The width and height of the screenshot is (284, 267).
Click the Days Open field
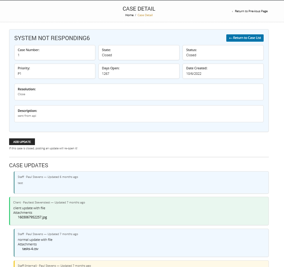[x=139, y=71]
